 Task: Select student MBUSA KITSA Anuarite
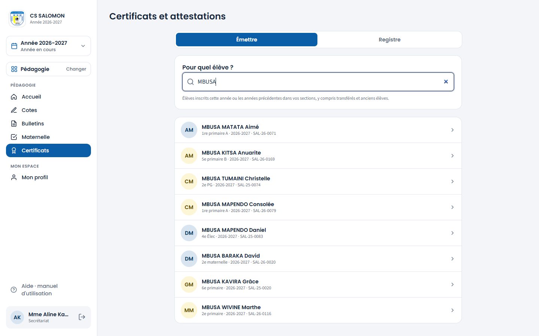(318, 156)
